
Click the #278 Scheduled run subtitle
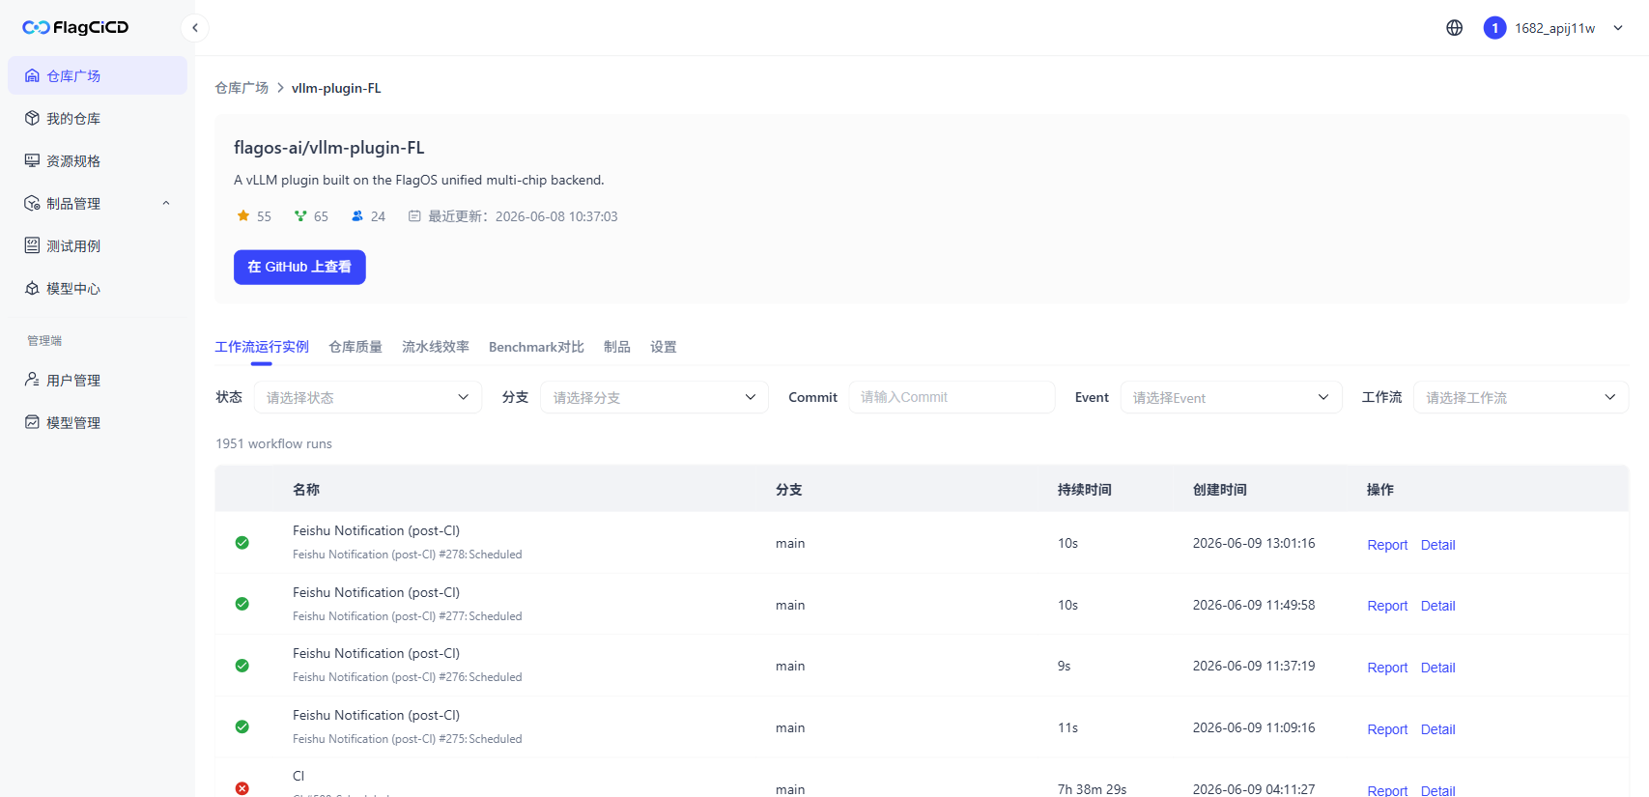407,555
